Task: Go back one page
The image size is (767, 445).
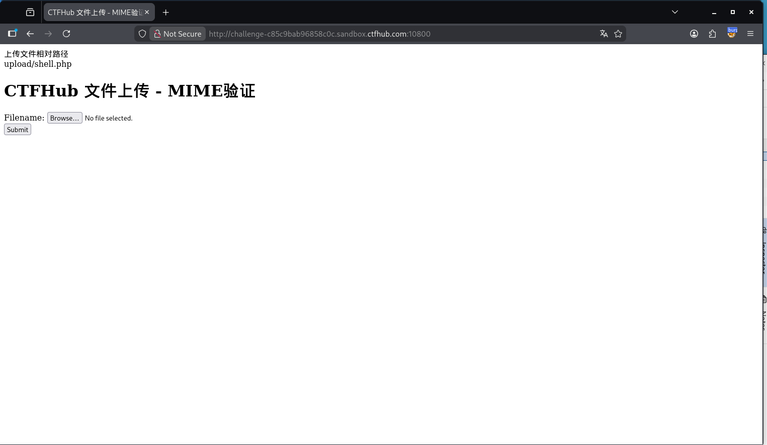Action: click(x=30, y=34)
